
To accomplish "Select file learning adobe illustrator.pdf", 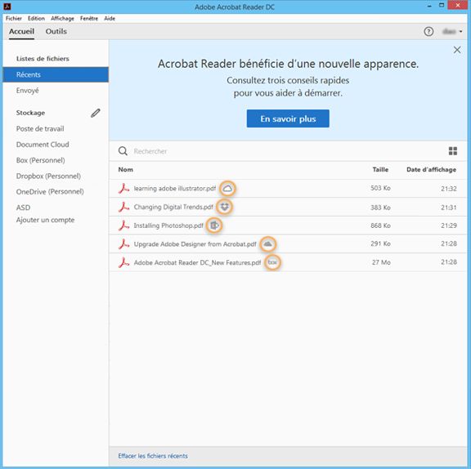I will point(175,189).
